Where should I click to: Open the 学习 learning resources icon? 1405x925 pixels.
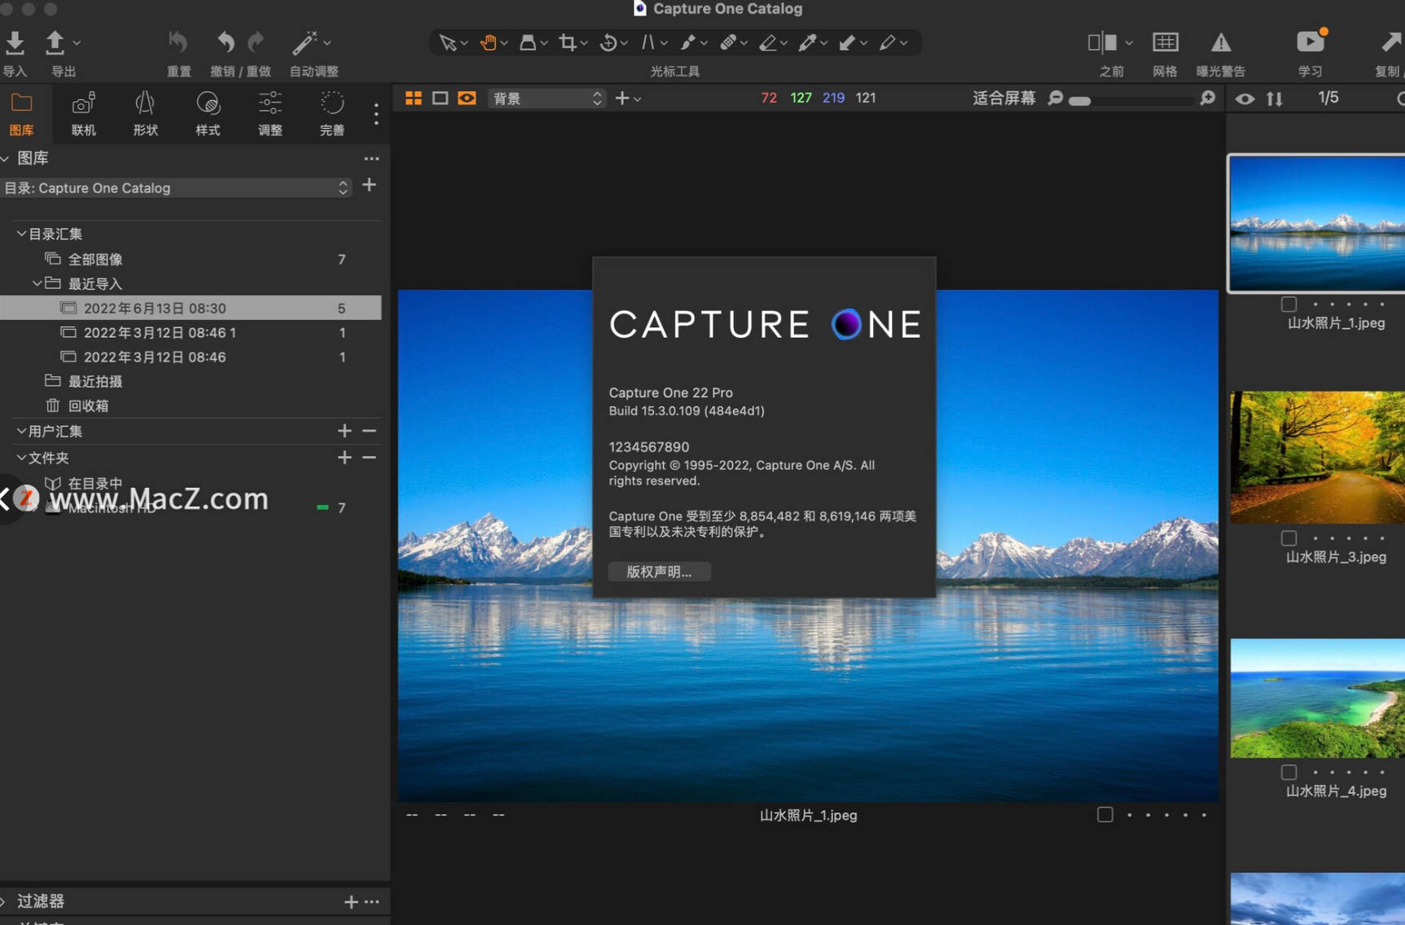[x=1310, y=41]
